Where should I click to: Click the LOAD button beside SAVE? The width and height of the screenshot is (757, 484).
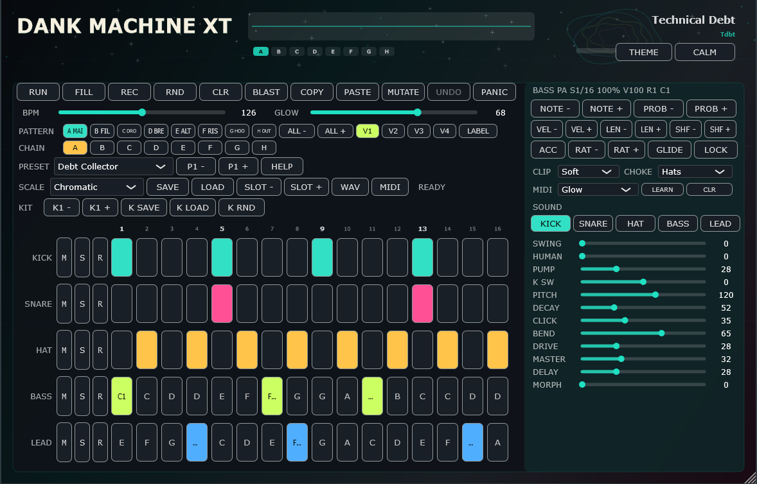click(213, 187)
